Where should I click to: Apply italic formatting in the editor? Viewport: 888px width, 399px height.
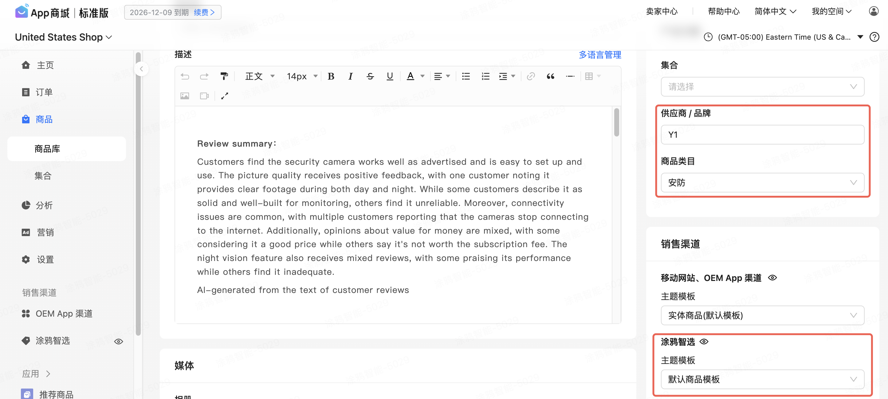[x=350, y=76]
